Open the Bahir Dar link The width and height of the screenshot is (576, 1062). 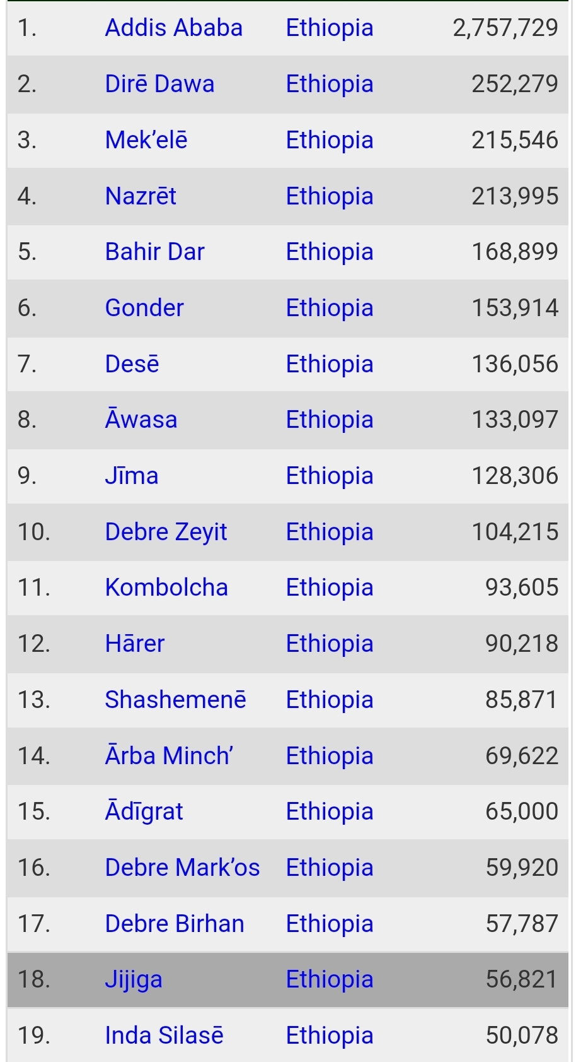coord(154,252)
